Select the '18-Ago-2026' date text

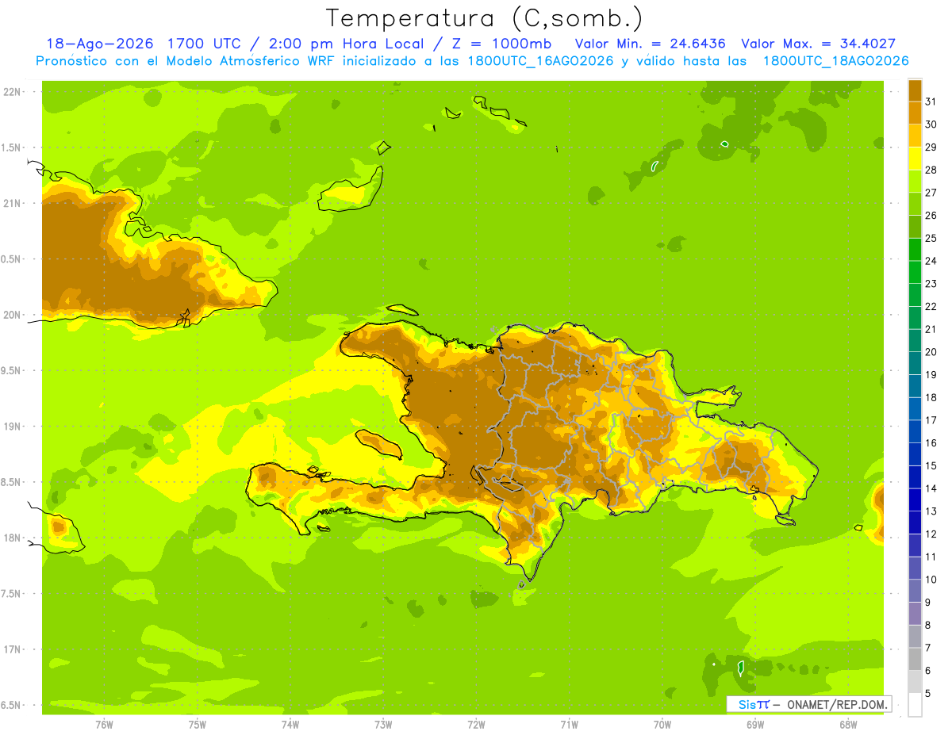click(102, 44)
